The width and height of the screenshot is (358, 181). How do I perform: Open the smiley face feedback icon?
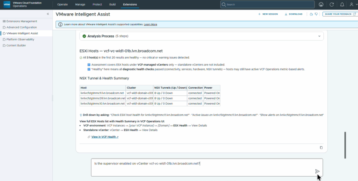pos(321,4)
